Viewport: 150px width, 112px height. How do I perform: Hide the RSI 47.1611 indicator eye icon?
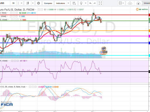(12, 61)
